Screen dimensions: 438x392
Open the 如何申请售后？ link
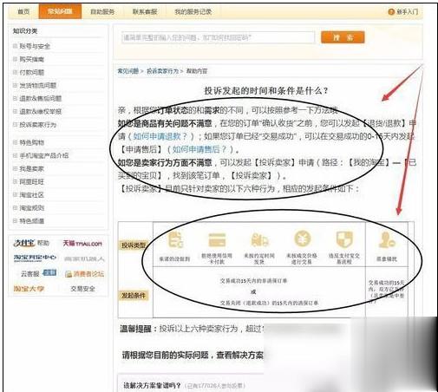coord(200,149)
